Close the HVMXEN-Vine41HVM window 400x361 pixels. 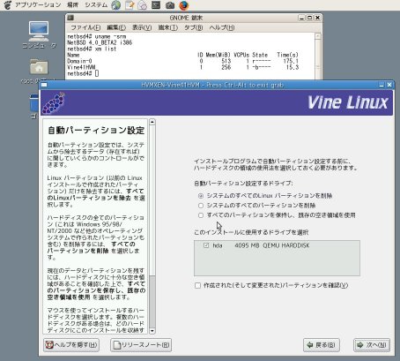pos(389,85)
